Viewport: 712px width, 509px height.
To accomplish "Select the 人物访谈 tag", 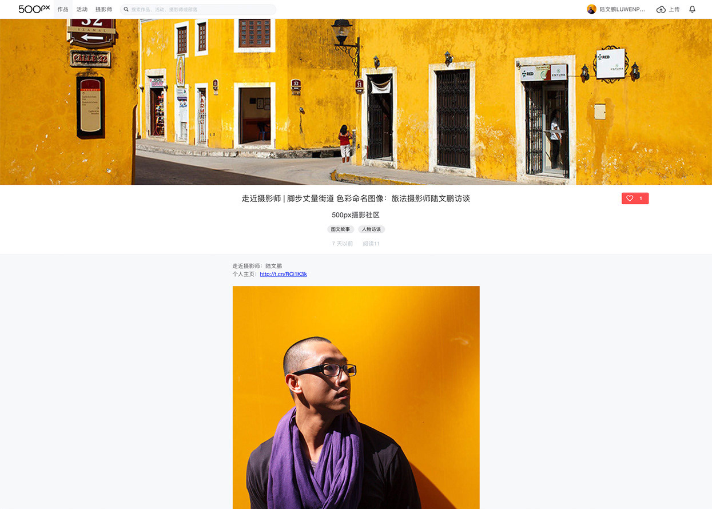I will [x=371, y=229].
